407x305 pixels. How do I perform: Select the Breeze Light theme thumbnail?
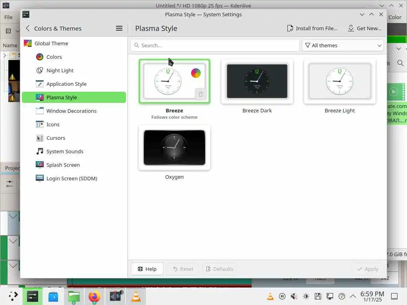tap(339, 81)
